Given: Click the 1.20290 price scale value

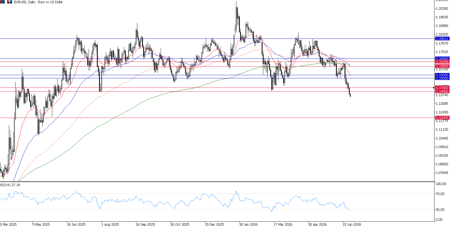Looking at the screenshot, I should [442, 9].
